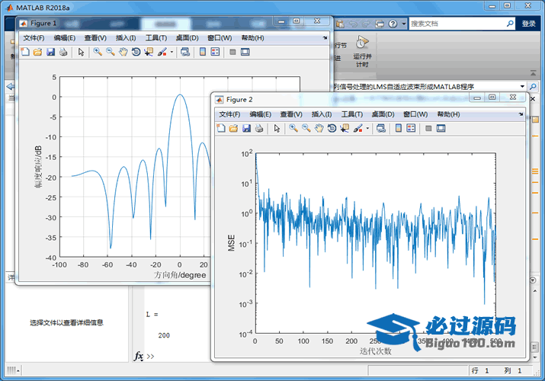Open Brush color dropdown arrow in Figure 2
Viewport: 545px width, 381px height.
pyautogui.click(x=367, y=129)
